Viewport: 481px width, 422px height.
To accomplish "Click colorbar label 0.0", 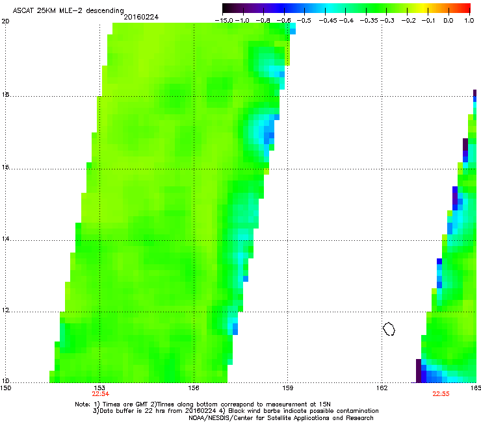I will point(448,21).
